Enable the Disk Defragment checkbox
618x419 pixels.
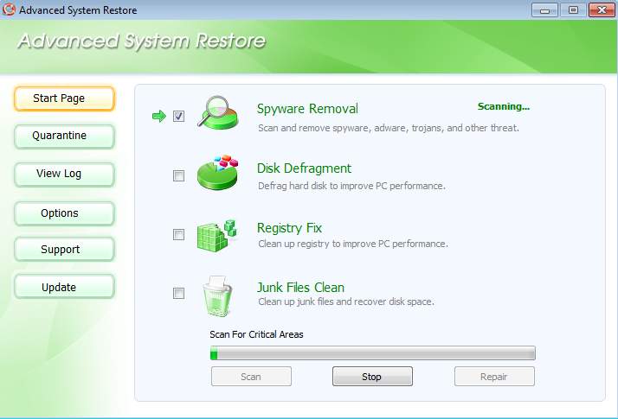[178, 175]
